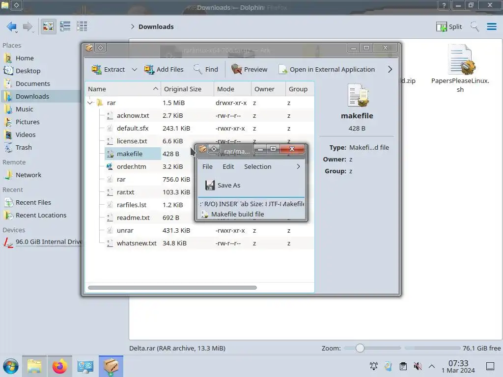
Task: Select makefile entry icon
Action: click(x=110, y=154)
